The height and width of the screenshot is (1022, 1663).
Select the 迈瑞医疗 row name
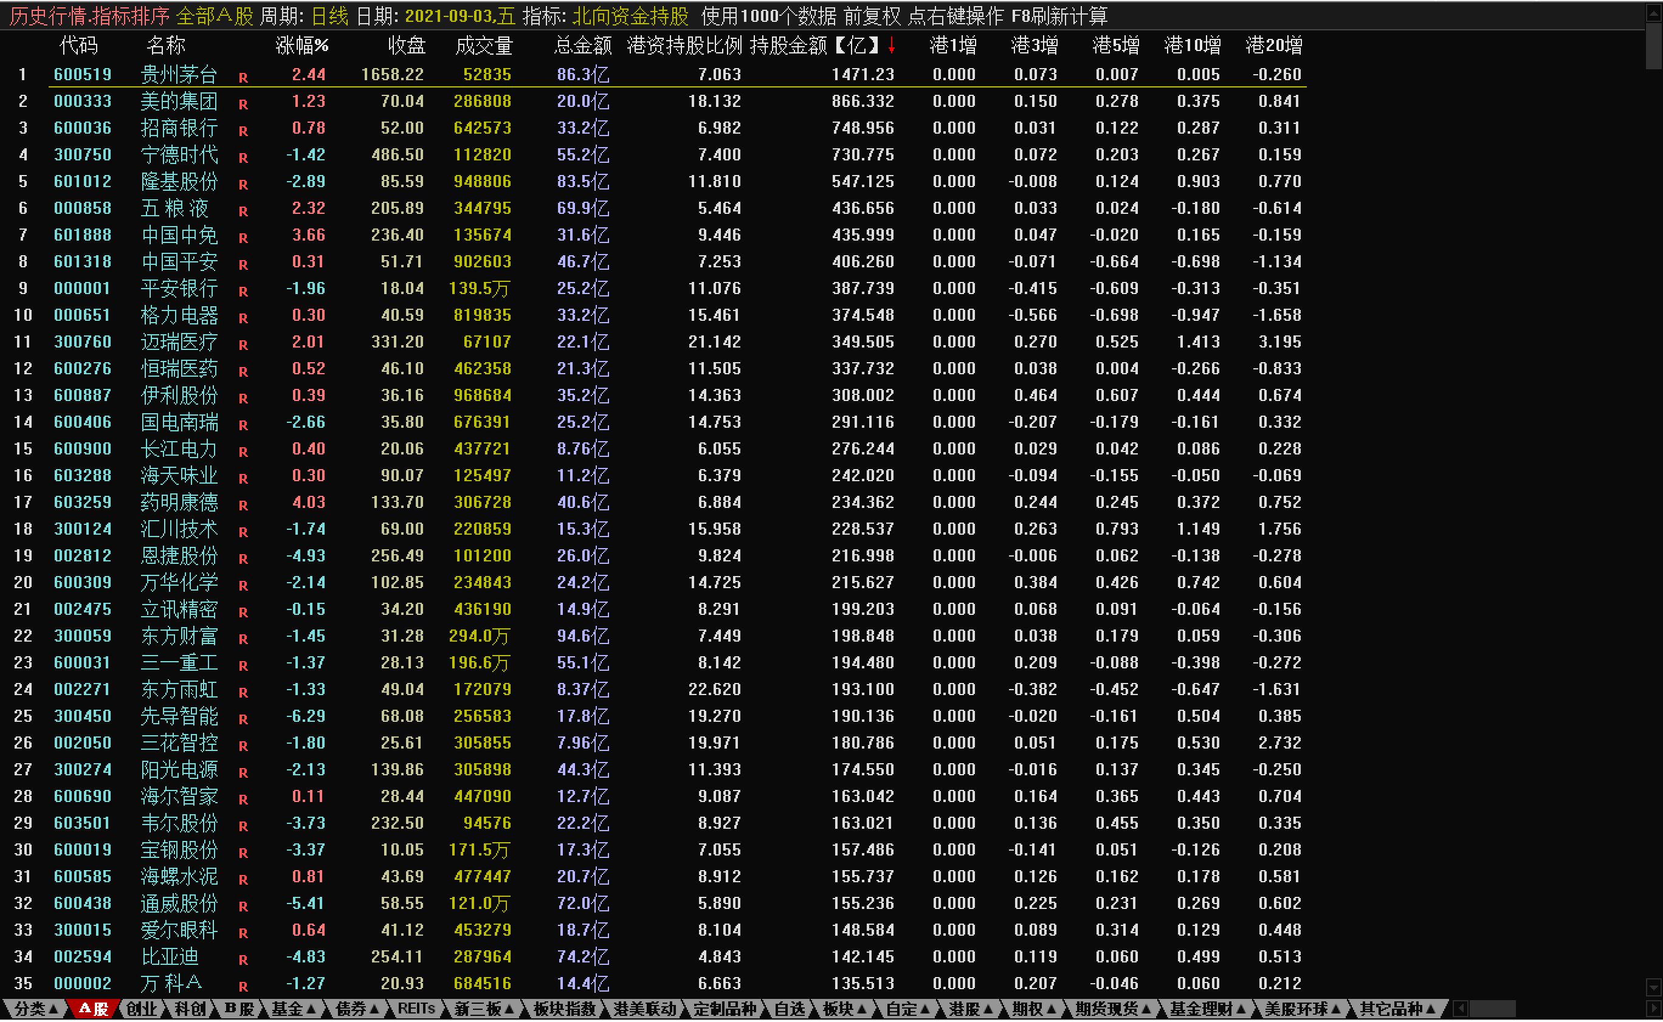coord(179,342)
